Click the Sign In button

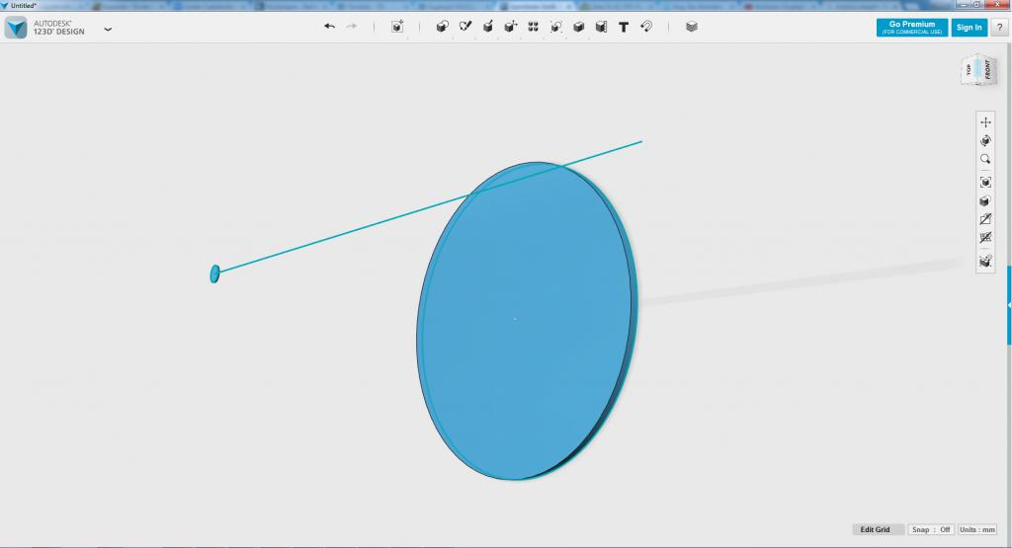[x=969, y=27]
